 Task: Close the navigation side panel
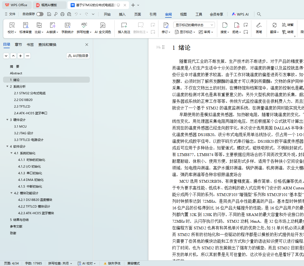(87, 45)
